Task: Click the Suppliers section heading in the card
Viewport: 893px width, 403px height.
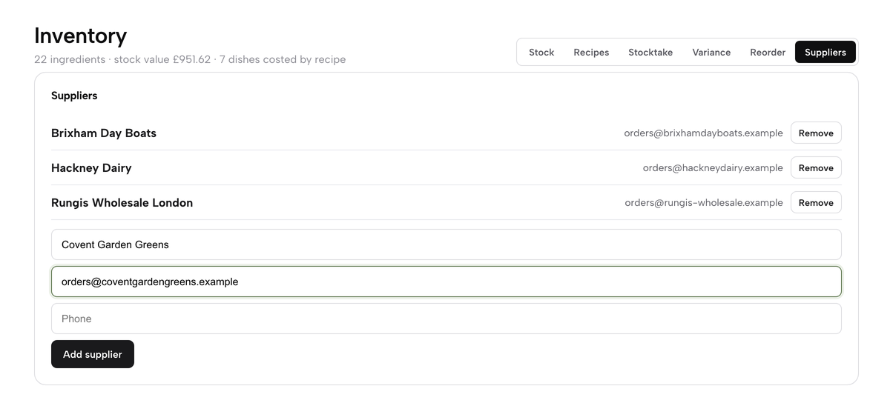Action: (x=74, y=96)
